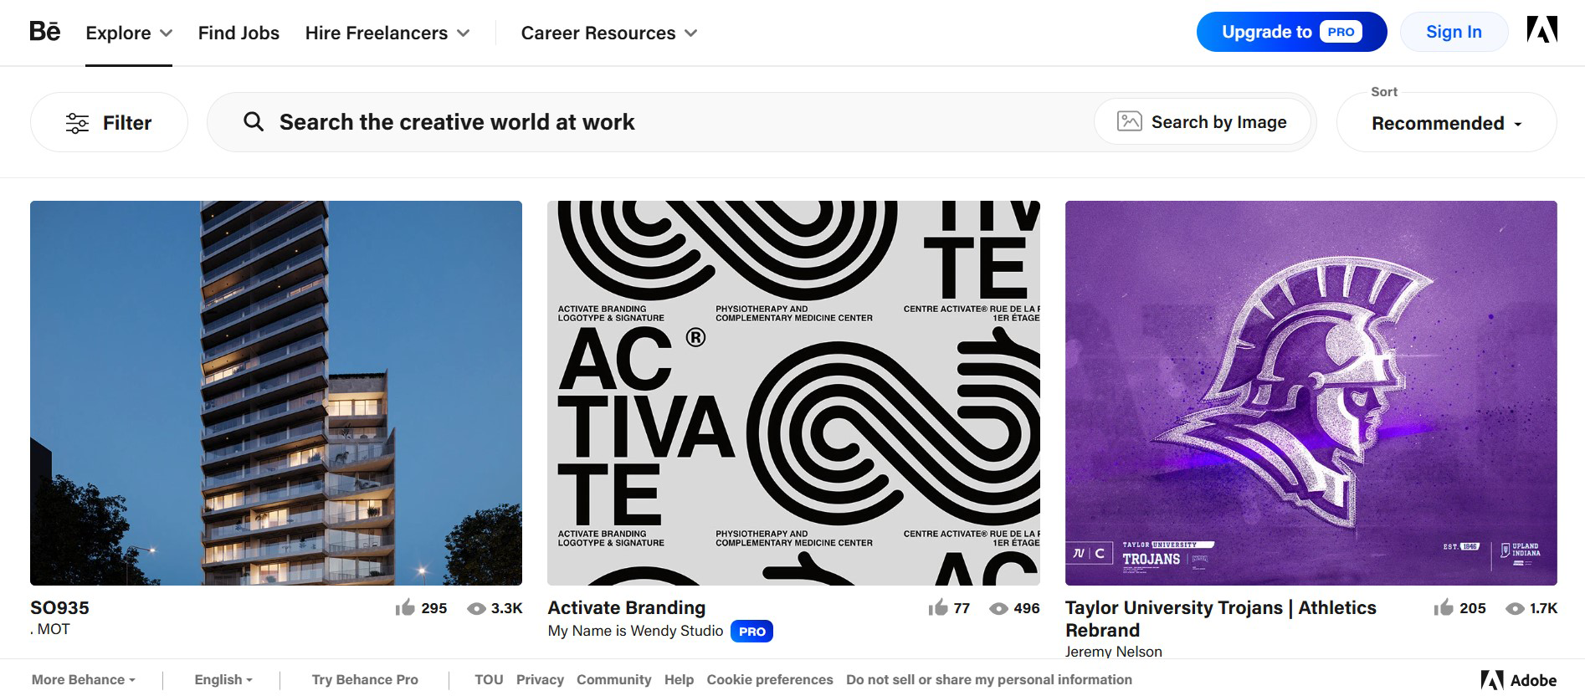Open the TOU footer link

tap(489, 679)
